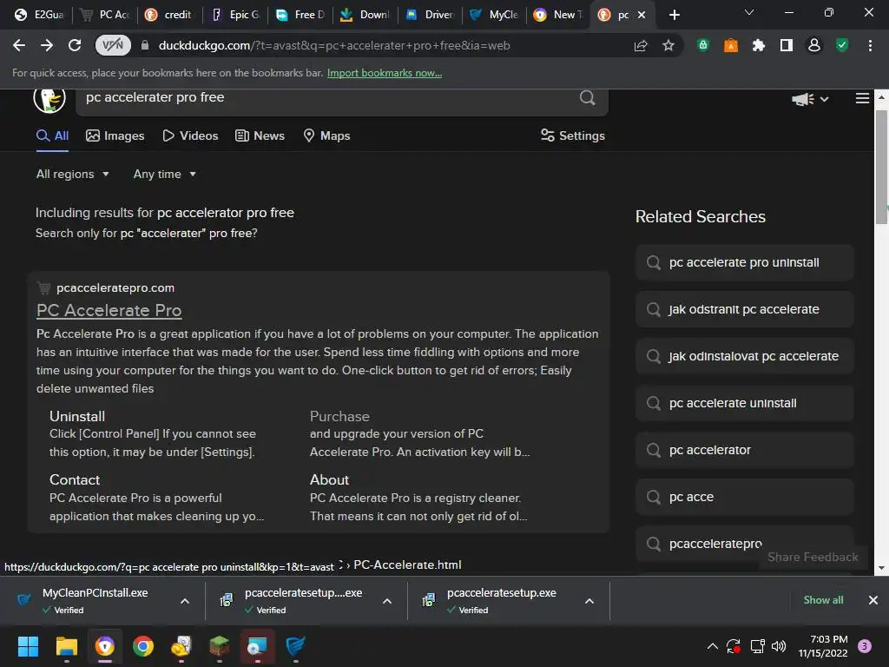Open the Uninstall sitelink
The image size is (889, 667).
pos(77,416)
